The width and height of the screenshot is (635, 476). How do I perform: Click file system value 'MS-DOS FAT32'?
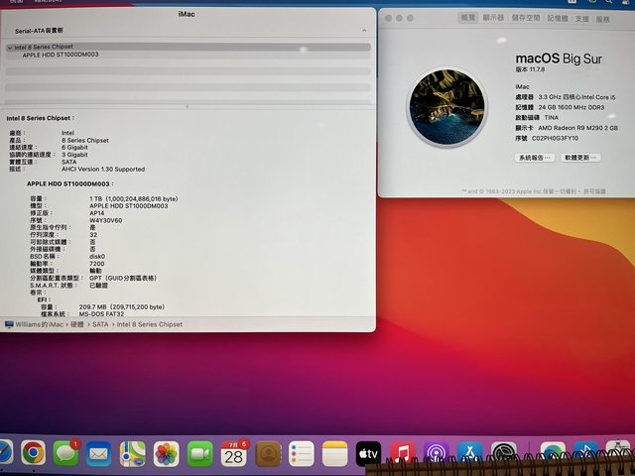coord(101,313)
